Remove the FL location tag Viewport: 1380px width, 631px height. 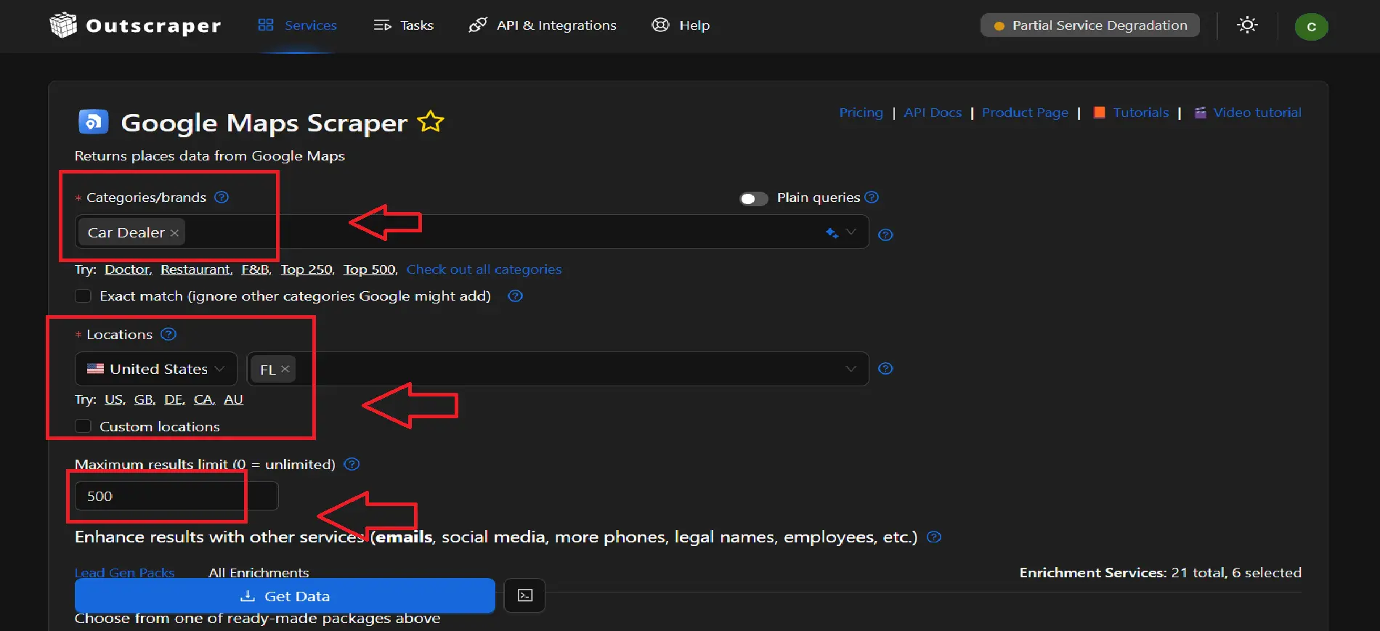[285, 369]
